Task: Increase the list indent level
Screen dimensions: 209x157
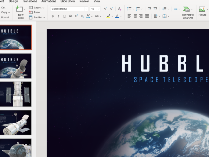Action: pyautogui.click(x=155, y=9)
